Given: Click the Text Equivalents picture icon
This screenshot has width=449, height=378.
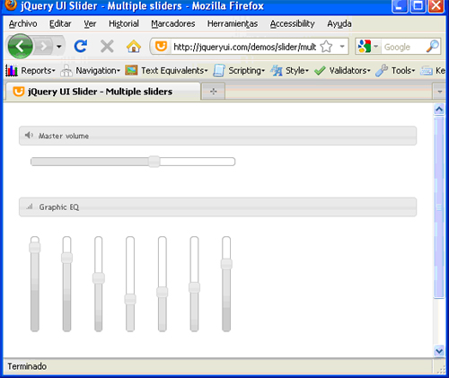Looking at the screenshot, I should (x=131, y=71).
